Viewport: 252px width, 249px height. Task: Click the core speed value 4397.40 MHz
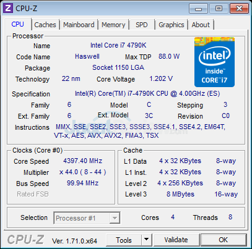[x=82, y=161]
